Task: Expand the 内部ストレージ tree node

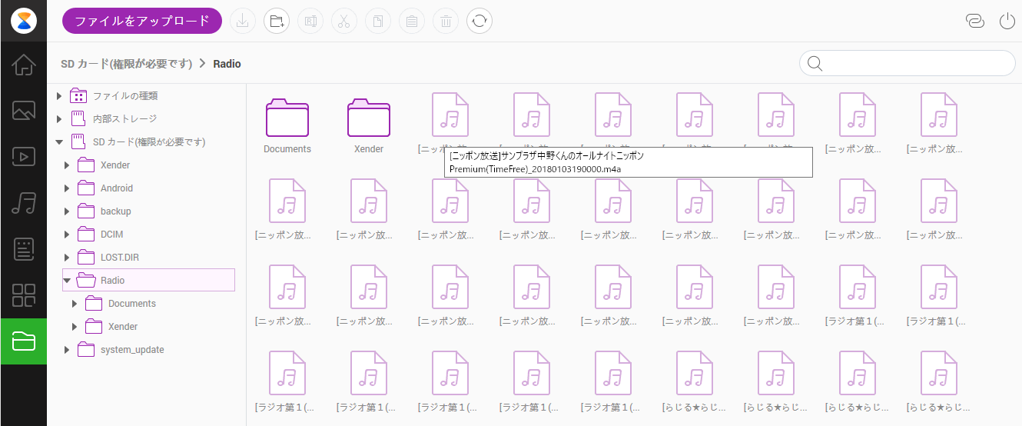Action: pos(59,118)
